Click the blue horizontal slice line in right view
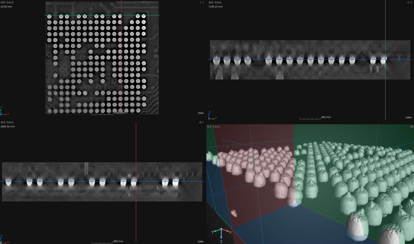414x244 pixels. click(x=310, y=59)
